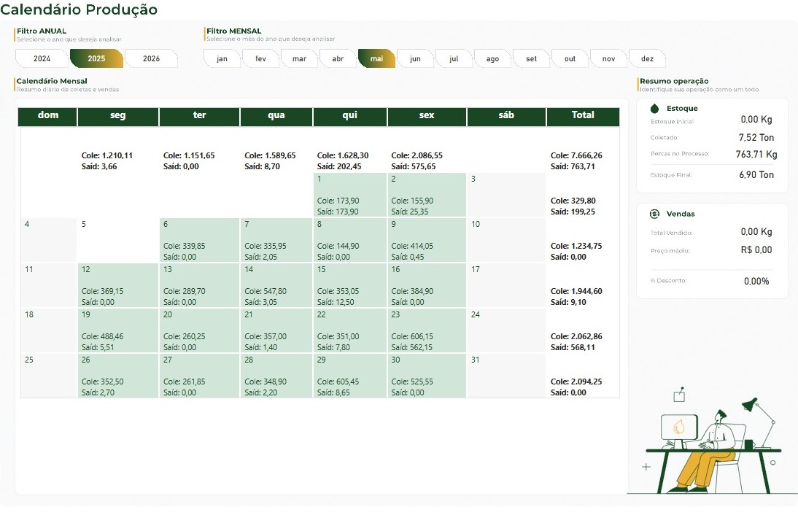This screenshot has height=515, width=798.
Task: Select calendar day 1 cell
Action: [x=349, y=195]
